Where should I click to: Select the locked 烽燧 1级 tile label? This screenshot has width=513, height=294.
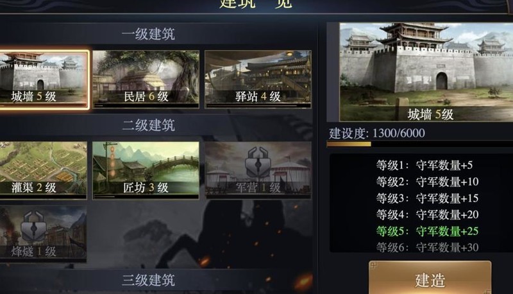pos(34,252)
